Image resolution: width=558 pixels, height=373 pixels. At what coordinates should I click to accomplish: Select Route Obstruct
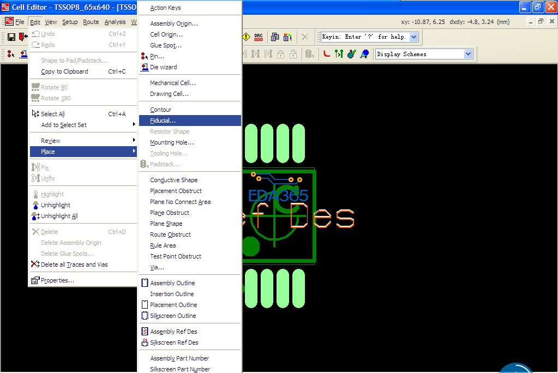pyautogui.click(x=190, y=234)
